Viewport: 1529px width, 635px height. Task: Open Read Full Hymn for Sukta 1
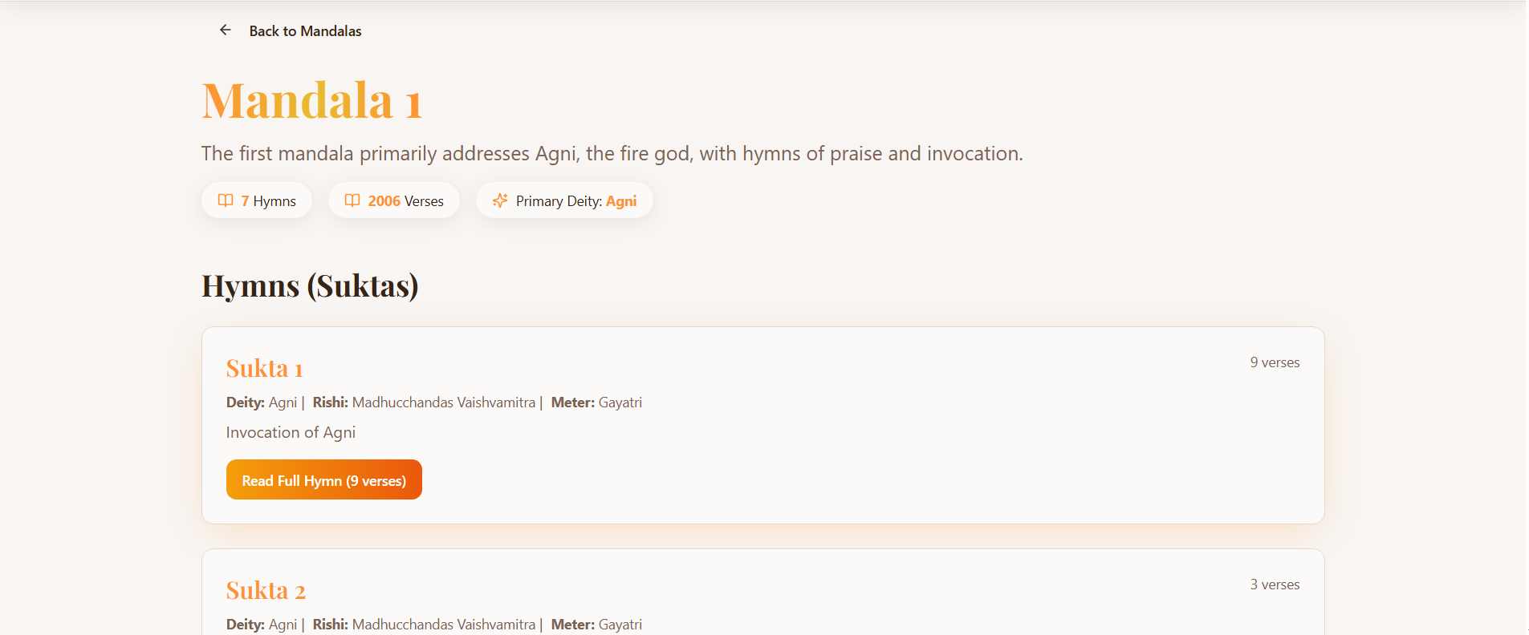tap(323, 479)
